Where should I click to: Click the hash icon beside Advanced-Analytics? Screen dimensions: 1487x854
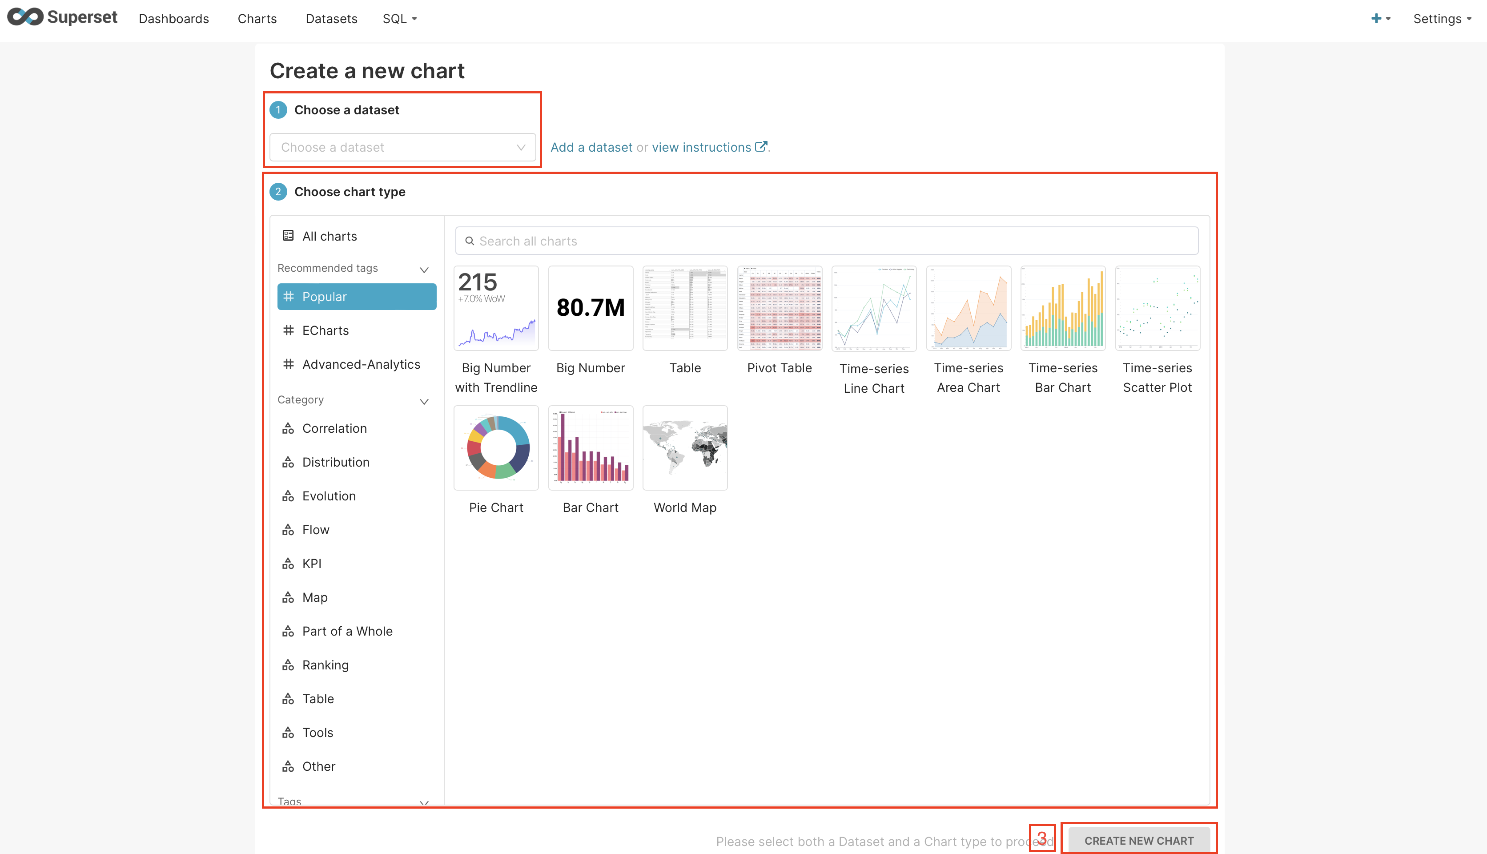(288, 364)
